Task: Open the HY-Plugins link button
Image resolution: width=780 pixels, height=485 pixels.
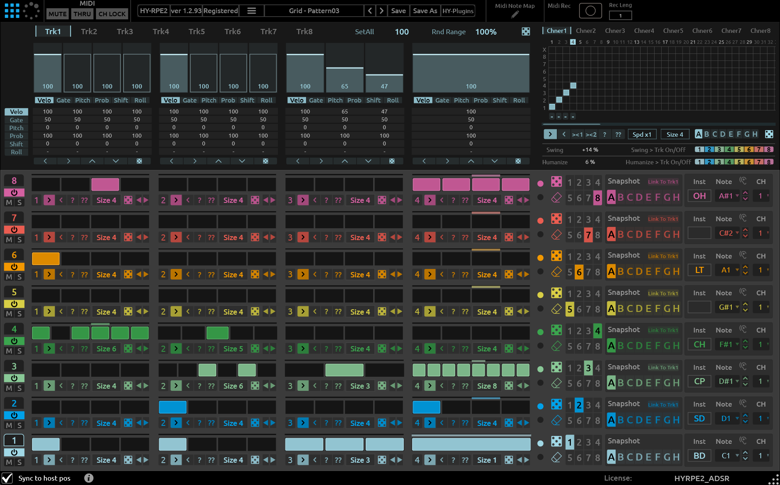Action: [458, 11]
